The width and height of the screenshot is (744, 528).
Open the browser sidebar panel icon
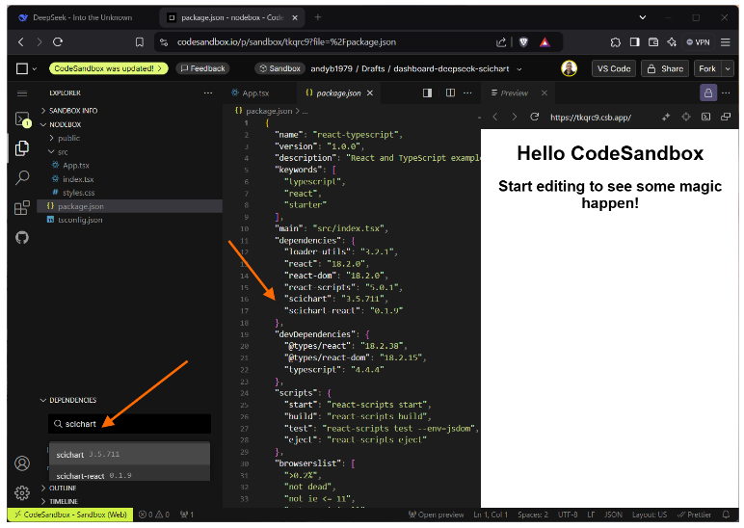(634, 42)
